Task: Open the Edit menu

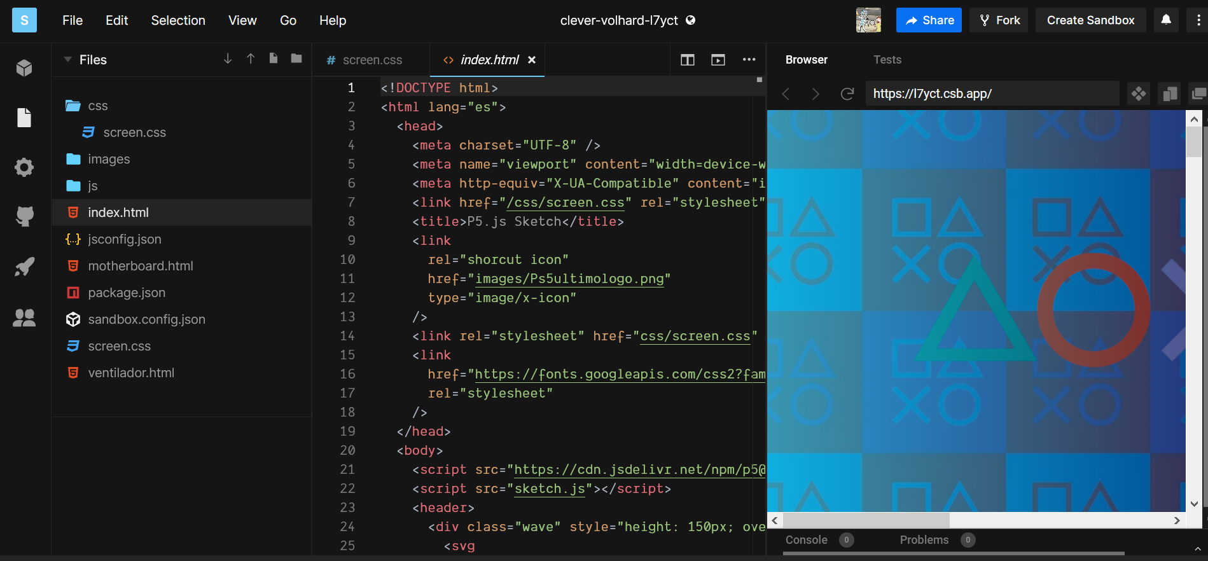Action: click(117, 20)
